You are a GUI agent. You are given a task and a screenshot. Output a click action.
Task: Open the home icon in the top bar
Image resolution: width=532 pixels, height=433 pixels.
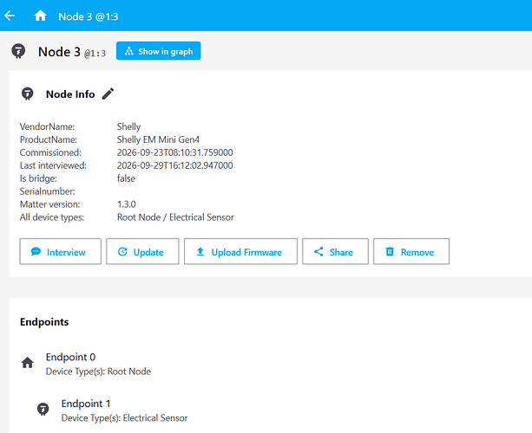click(40, 16)
